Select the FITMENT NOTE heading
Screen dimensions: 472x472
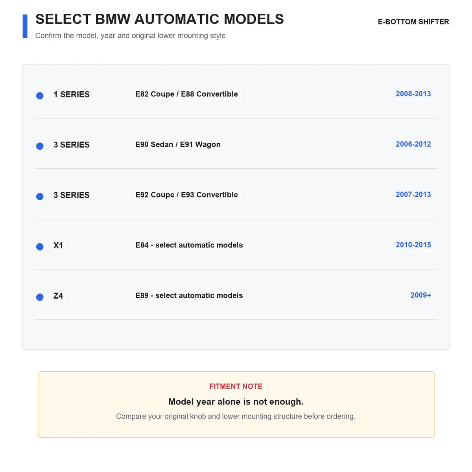click(x=236, y=386)
